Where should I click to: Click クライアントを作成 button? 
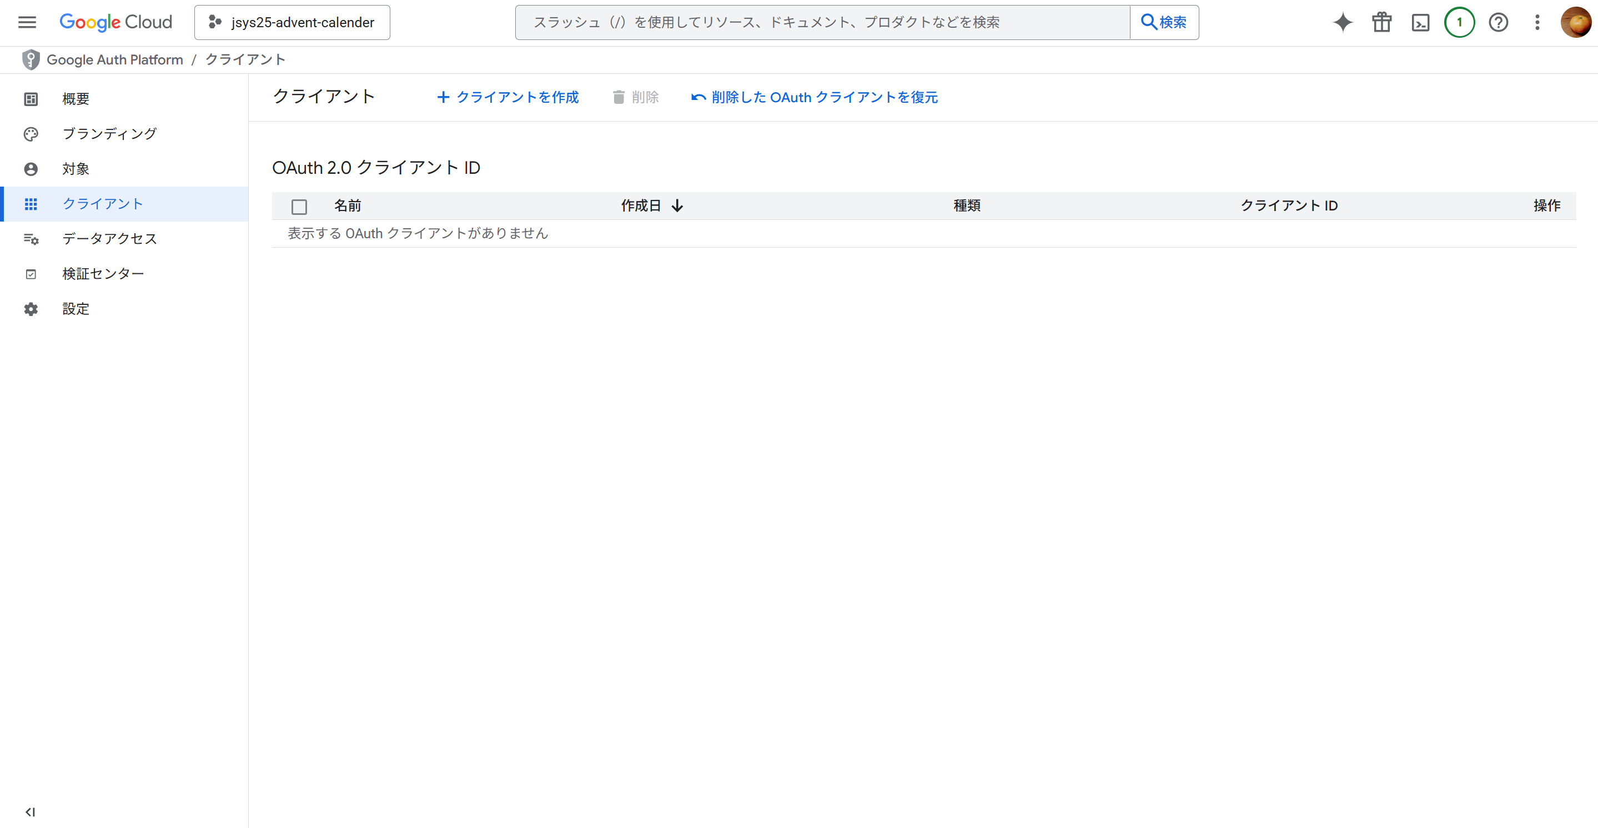click(x=507, y=97)
